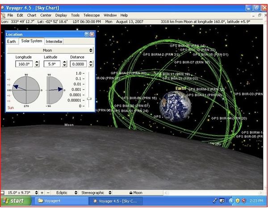Select GPS BIIRM-2 (PRN 31) label
This screenshot has height=208, width=268.
click(161, 54)
